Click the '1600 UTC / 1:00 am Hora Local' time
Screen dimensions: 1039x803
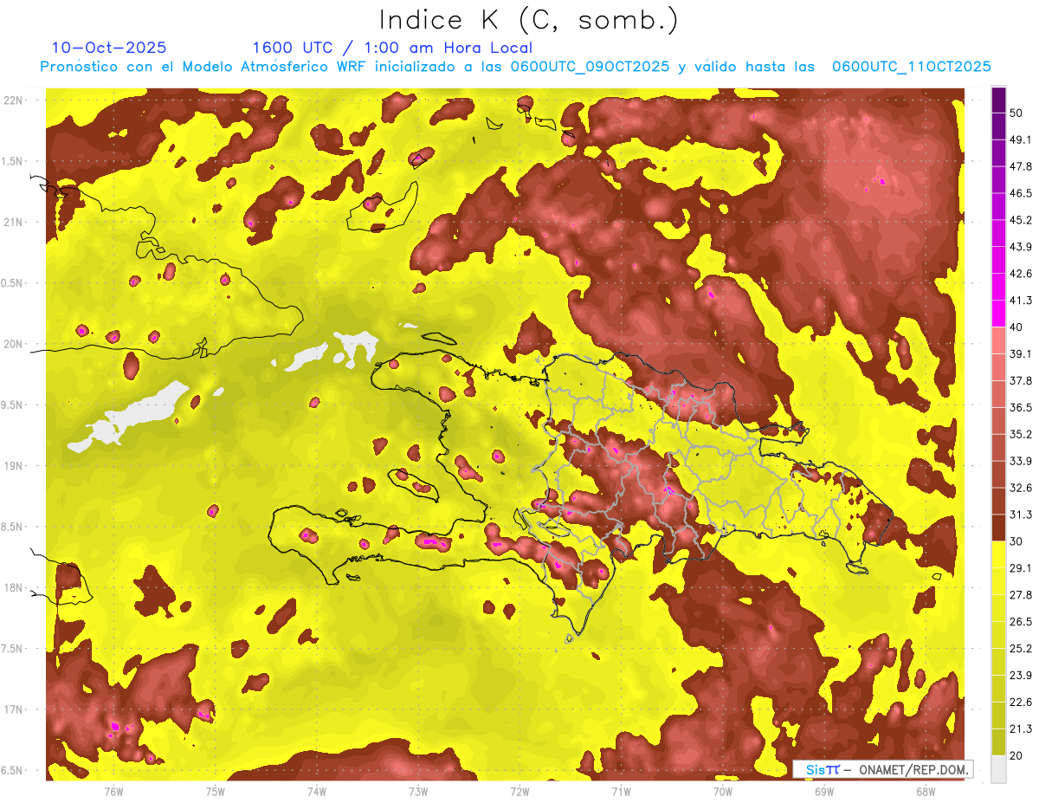(x=392, y=48)
